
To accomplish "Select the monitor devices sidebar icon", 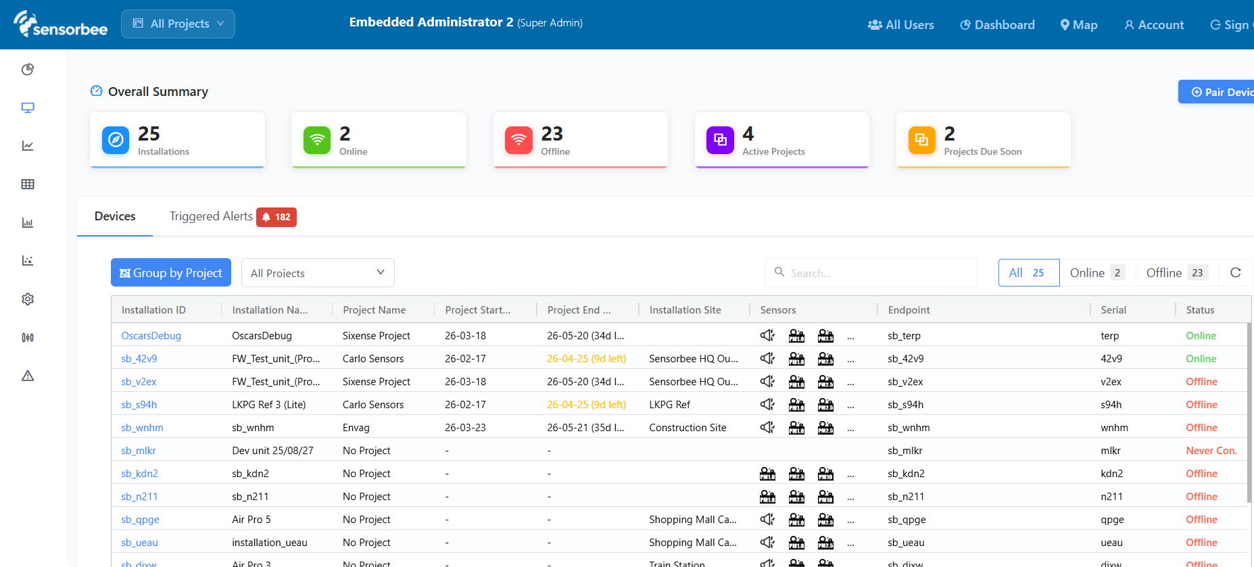I will click(x=28, y=108).
